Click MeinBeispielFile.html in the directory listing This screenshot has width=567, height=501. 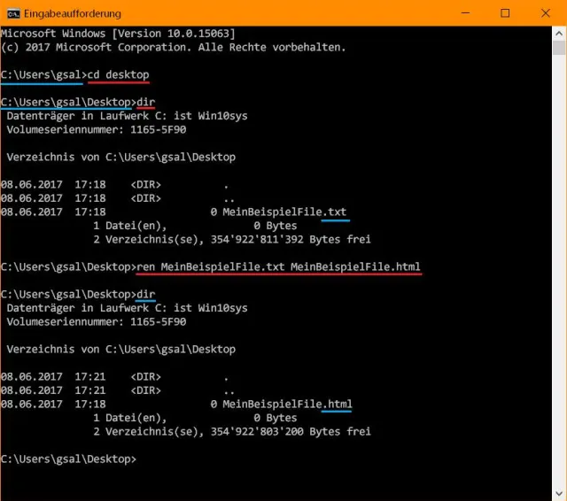pos(287,404)
